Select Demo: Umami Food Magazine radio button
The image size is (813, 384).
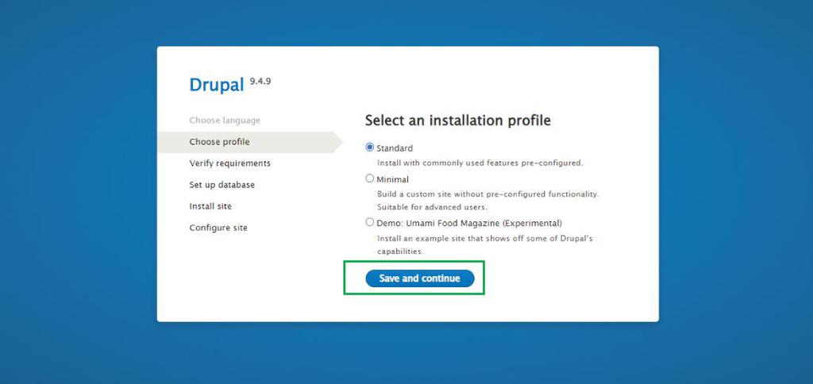coord(369,222)
